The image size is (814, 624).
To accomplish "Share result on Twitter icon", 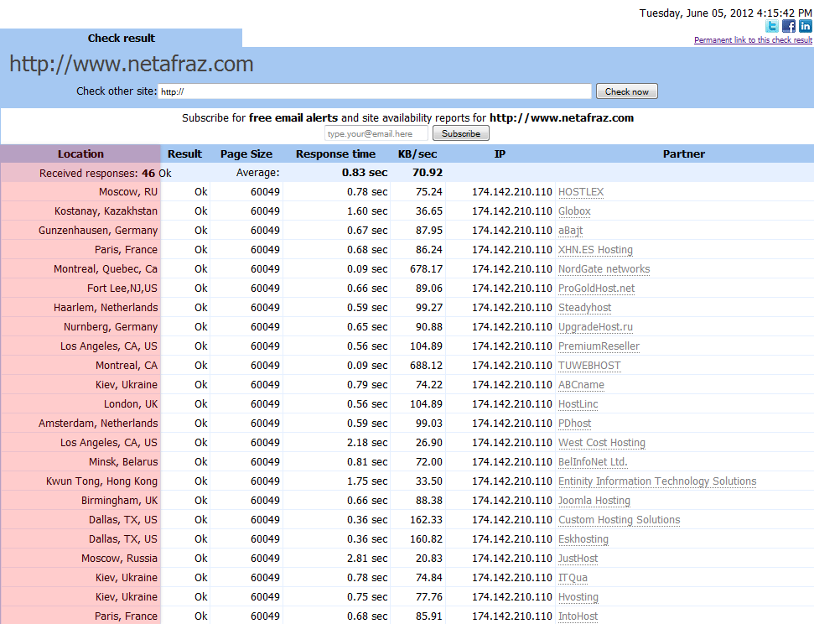I will pos(772,26).
